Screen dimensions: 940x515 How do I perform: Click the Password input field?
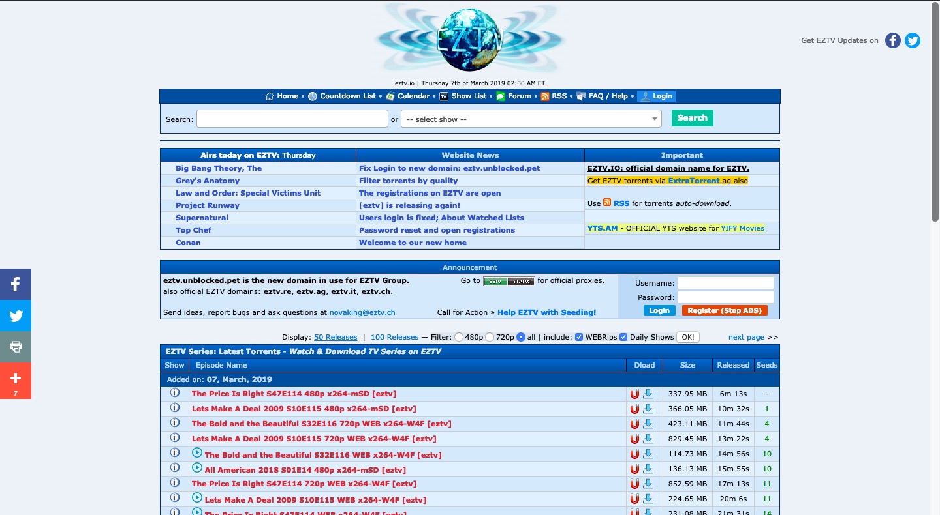coord(726,297)
